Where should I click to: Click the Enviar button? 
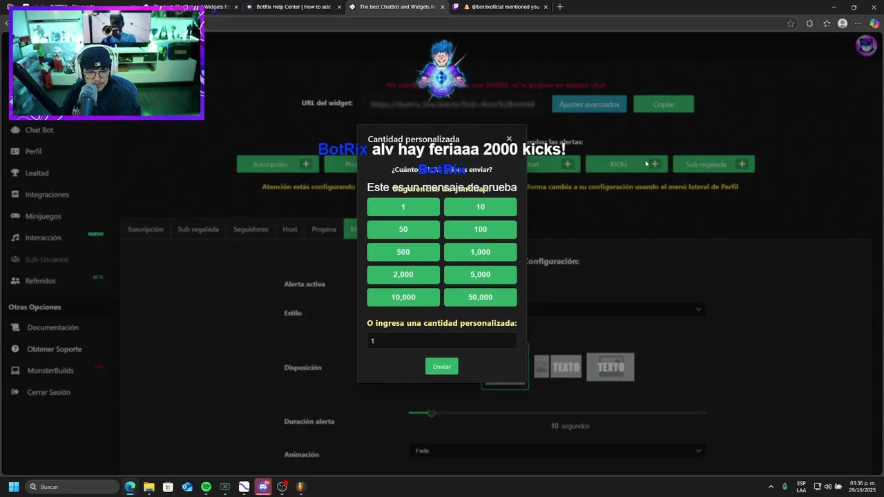[441, 367]
